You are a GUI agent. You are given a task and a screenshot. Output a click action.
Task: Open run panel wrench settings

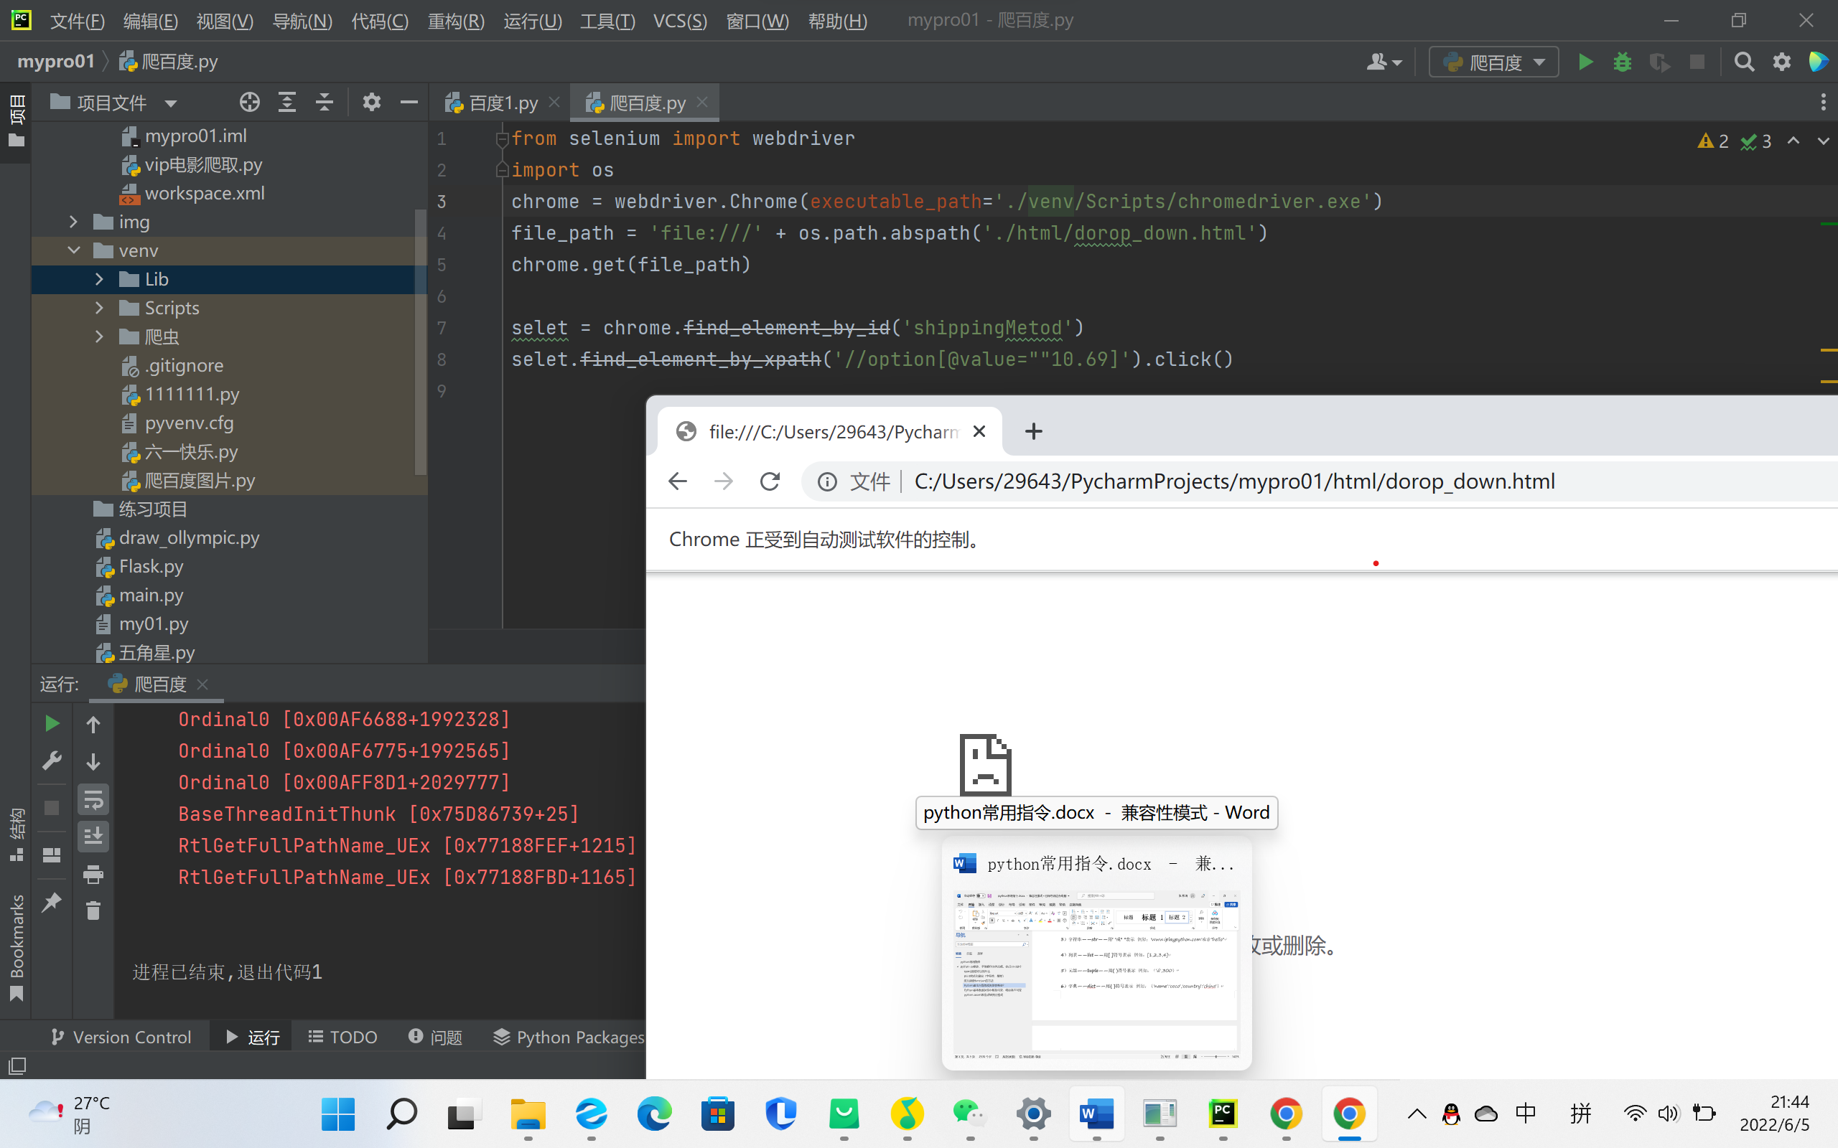pos(52,761)
